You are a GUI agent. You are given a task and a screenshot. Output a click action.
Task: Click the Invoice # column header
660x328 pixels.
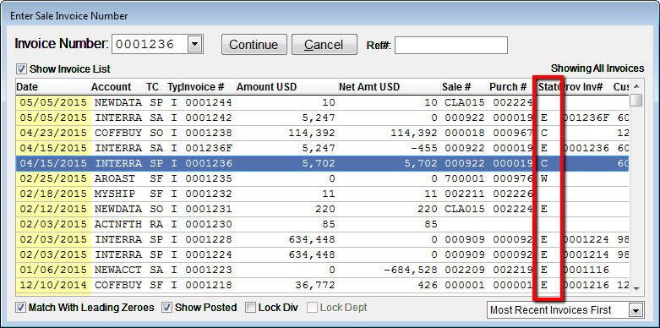click(x=208, y=87)
